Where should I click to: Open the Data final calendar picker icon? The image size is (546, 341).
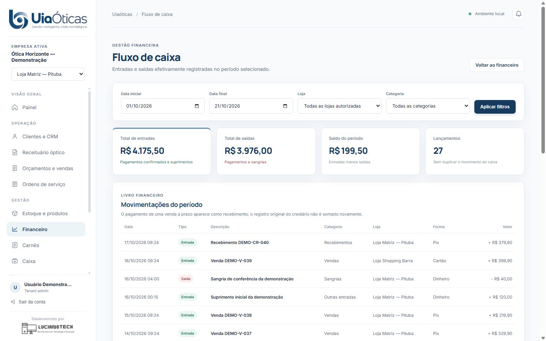285,106
